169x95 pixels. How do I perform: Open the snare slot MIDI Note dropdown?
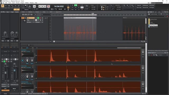tap(30, 68)
